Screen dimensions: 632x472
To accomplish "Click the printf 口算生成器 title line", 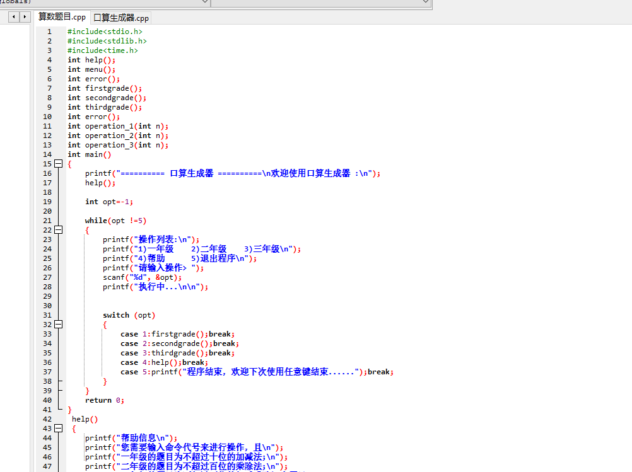I will (233, 173).
